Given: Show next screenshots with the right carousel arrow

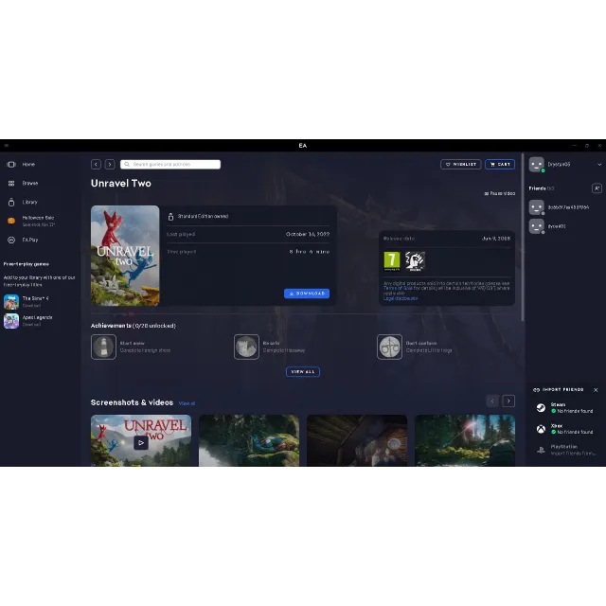Looking at the screenshot, I should coord(508,401).
